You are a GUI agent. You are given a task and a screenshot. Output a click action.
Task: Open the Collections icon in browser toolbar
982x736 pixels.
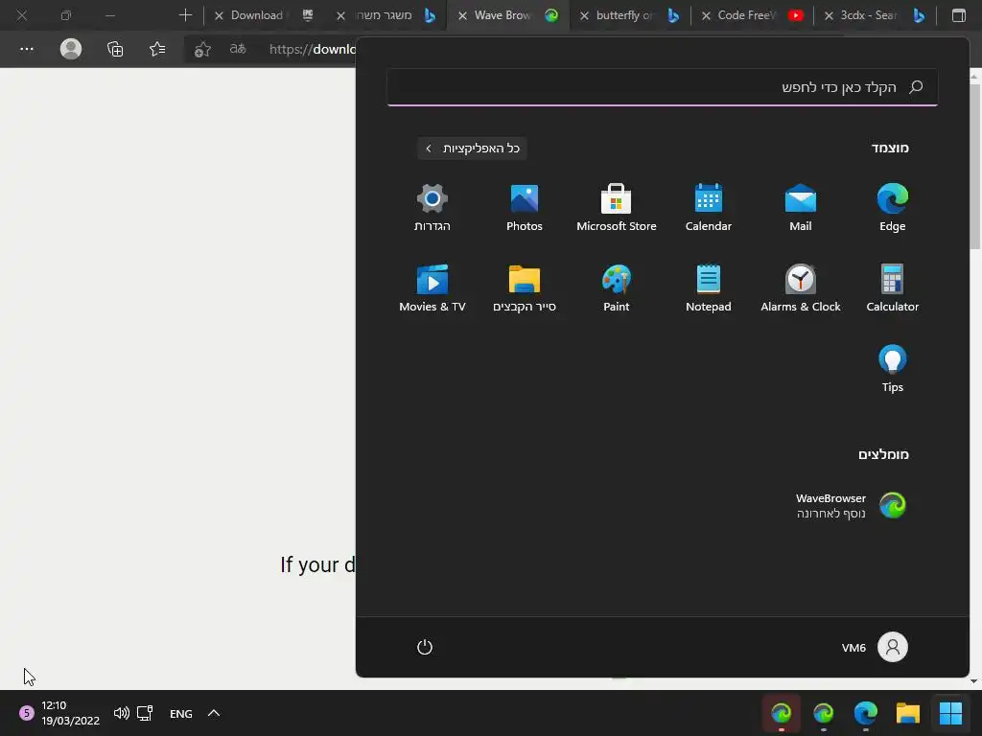point(115,49)
